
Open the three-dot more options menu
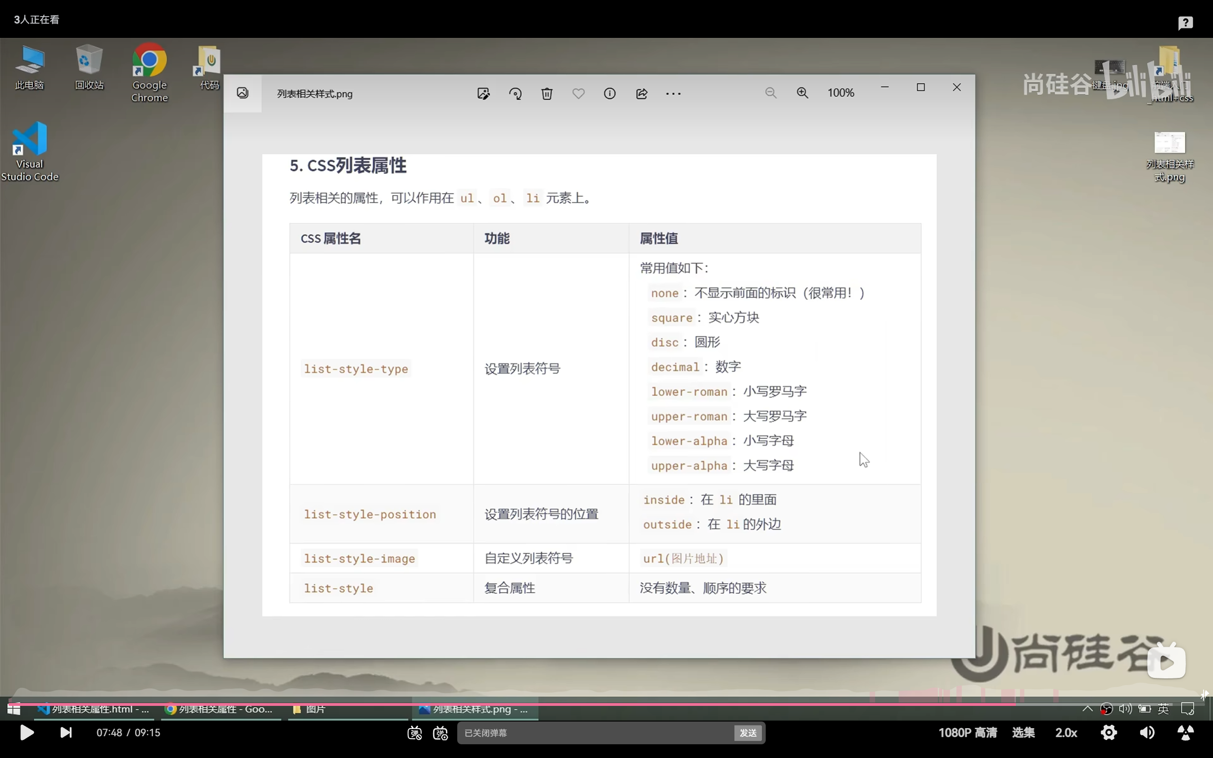pos(673,94)
